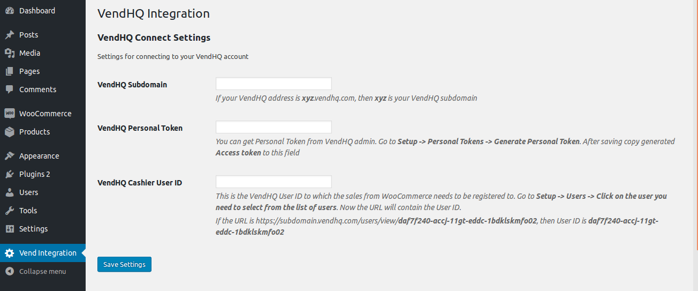698x291 pixels.
Task: Click the Appearance paintbrush icon
Action: (10, 156)
